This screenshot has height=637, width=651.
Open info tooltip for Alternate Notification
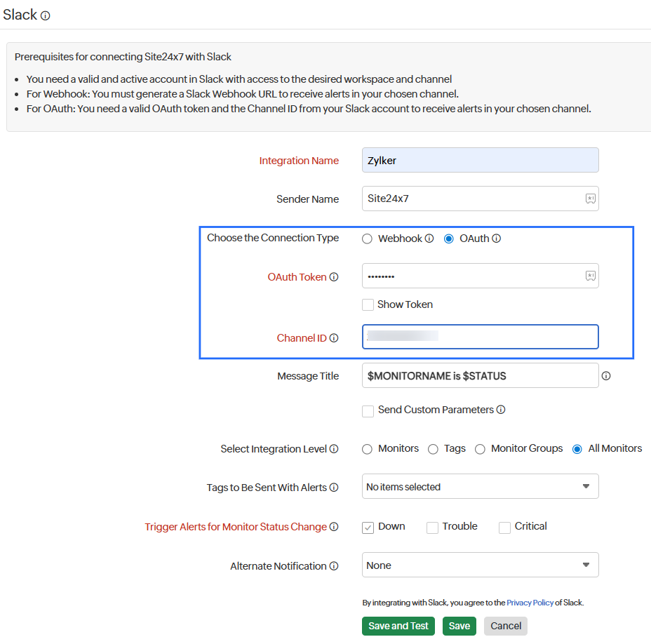(334, 565)
